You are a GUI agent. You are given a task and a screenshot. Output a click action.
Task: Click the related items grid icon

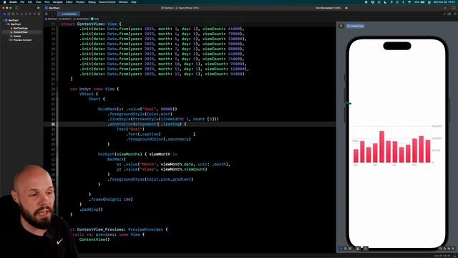tap(46, 14)
